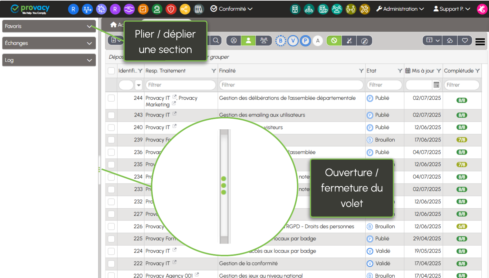Click the filter funnel on Complétude column
Screen dimensions: 489x278
pos(477,71)
